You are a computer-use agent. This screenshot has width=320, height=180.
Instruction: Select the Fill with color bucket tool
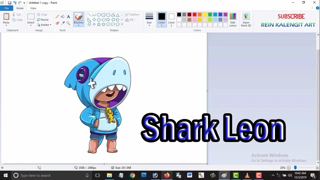click(63, 17)
